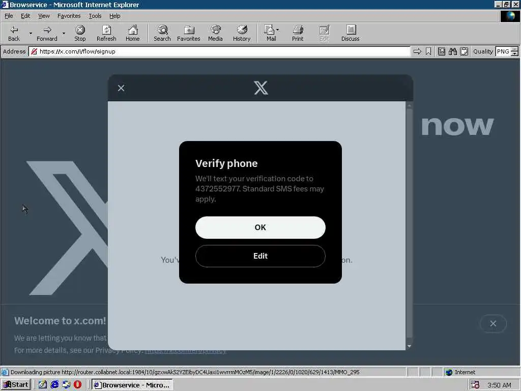The height and width of the screenshot is (391, 521).
Task: Go to Home page via toolbar
Action: click(x=133, y=33)
